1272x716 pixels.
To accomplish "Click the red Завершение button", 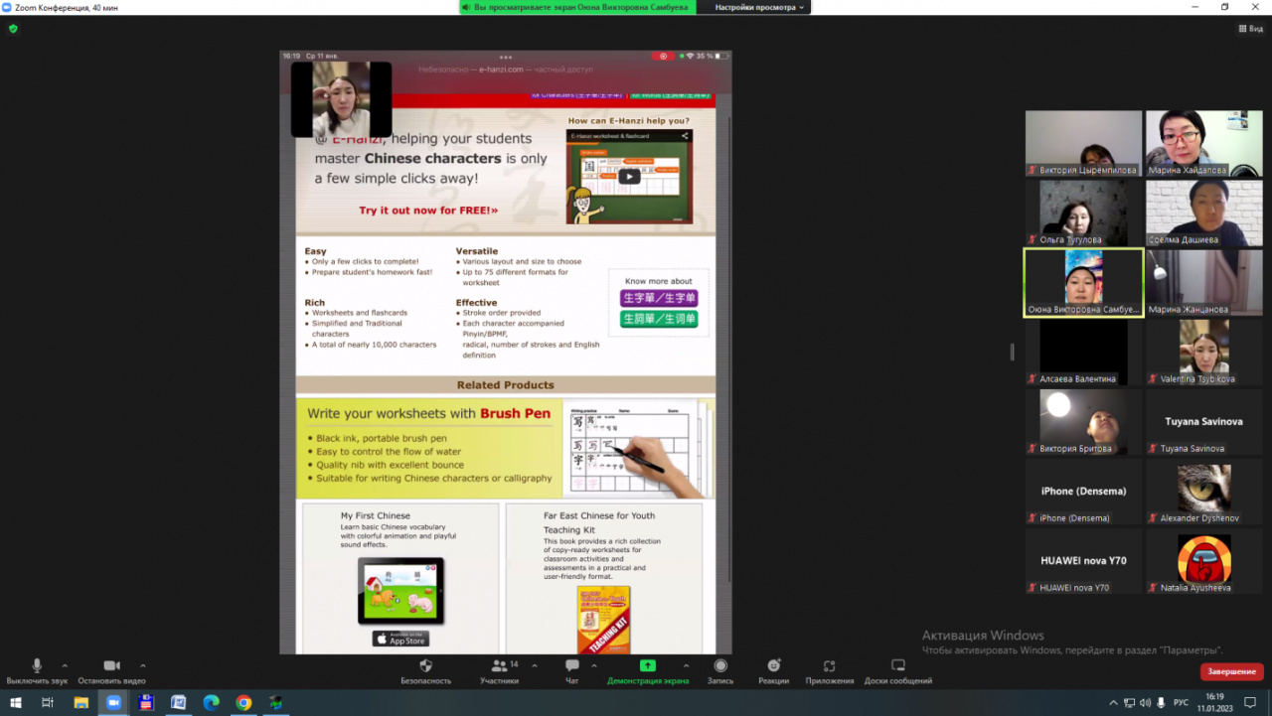I will (1231, 672).
